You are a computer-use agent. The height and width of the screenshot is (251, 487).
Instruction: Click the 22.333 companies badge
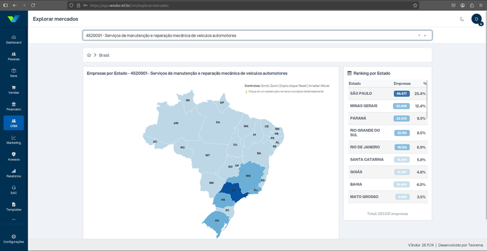[401, 118]
